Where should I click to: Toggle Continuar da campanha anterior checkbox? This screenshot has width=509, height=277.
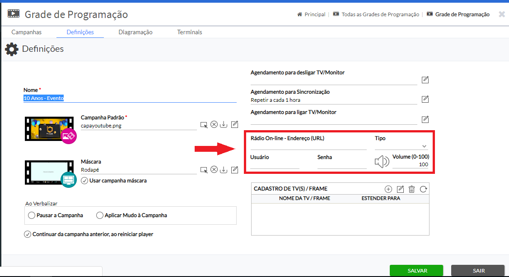[28, 234]
